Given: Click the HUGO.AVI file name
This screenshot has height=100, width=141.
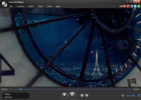Looking at the screenshot, I should (x=8, y=97).
